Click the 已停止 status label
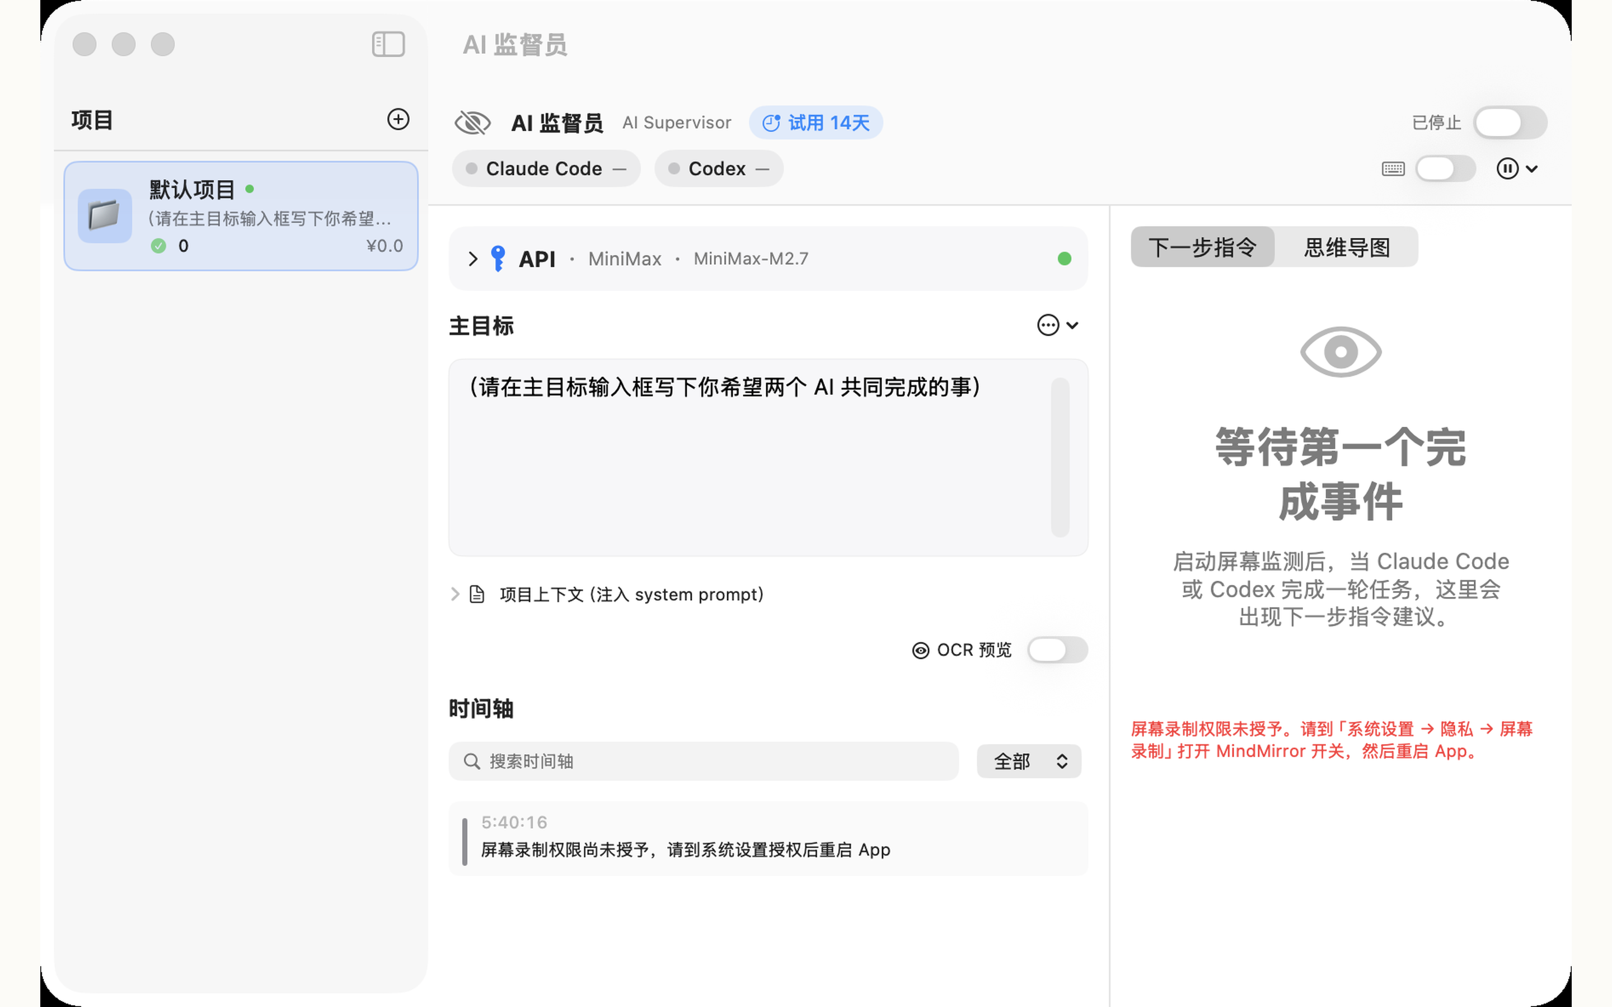The image size is (1612, 1007). pyautogui.click(x=1436, y=123)
